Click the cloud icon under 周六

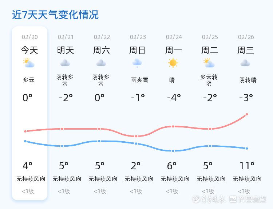click(101, 63)
